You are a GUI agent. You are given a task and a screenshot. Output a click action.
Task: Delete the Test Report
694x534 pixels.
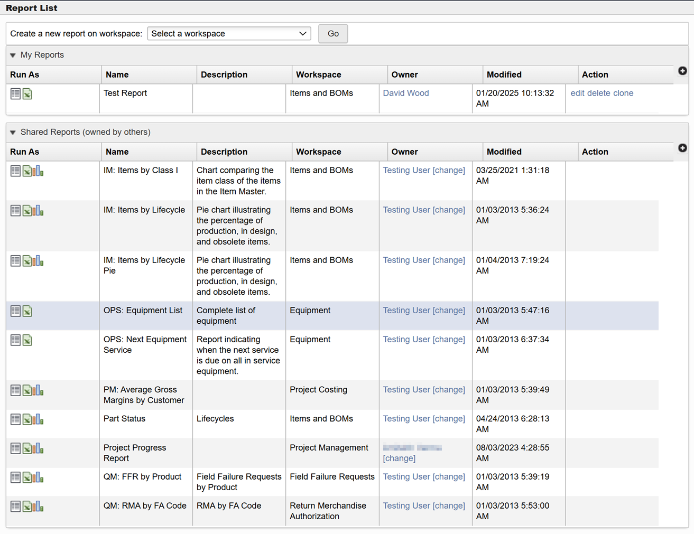point(599,93)
